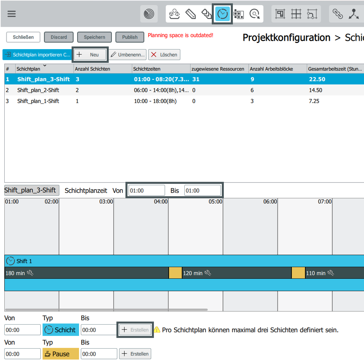
Task: Select the highlighted clock shift plan icon
Action: pyautogui.click(x=222, y=14)
